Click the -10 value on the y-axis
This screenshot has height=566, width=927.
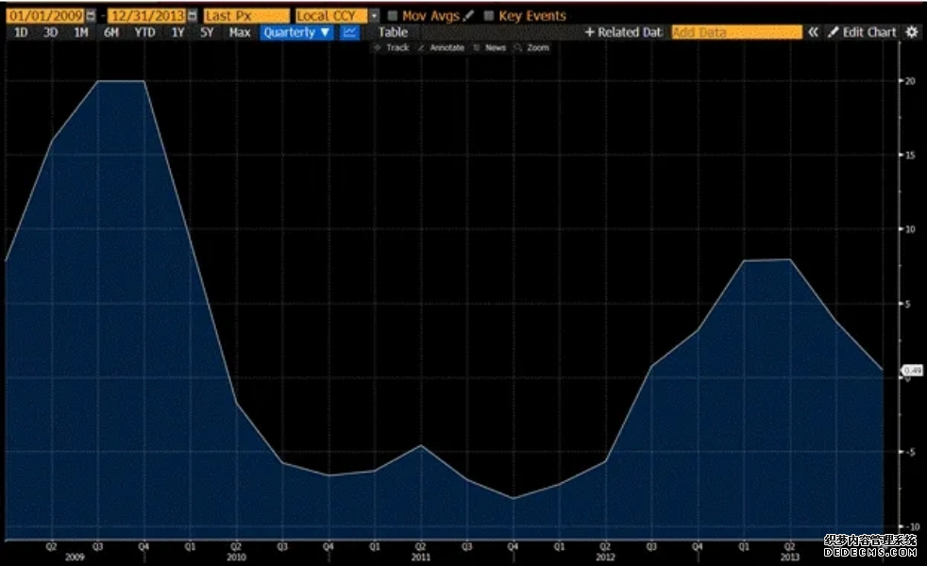tap(912, 526)
